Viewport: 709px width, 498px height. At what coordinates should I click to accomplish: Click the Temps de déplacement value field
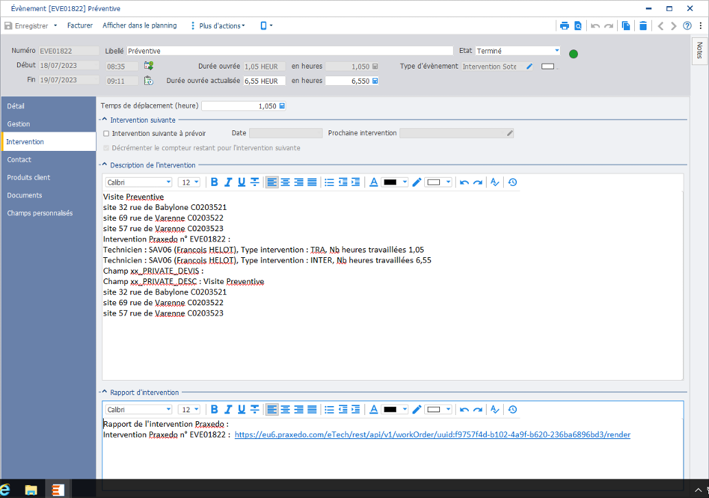[x=243, y=106]
